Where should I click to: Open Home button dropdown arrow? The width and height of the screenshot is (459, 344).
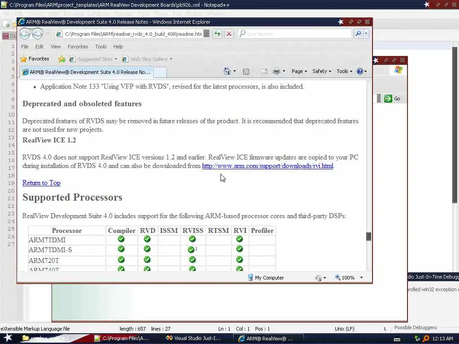(x=234, y=71)
